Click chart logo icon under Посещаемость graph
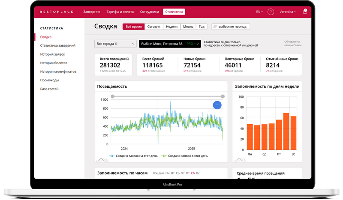The height and width of the screenshot is (200, 343). coord(102,159)
